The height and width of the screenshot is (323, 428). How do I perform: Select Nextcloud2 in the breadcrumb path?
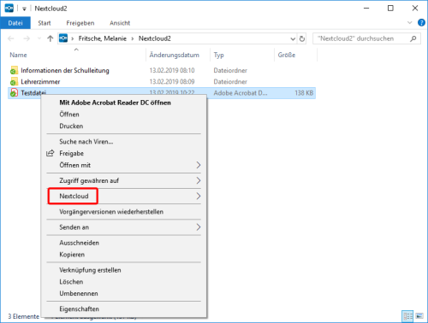155,38
